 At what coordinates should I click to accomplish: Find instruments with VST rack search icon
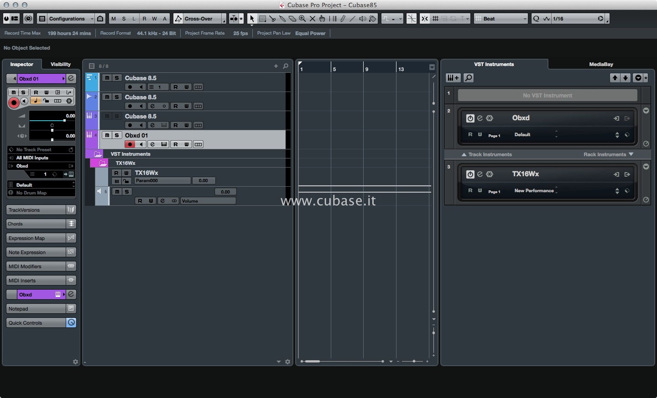[469, 78]
